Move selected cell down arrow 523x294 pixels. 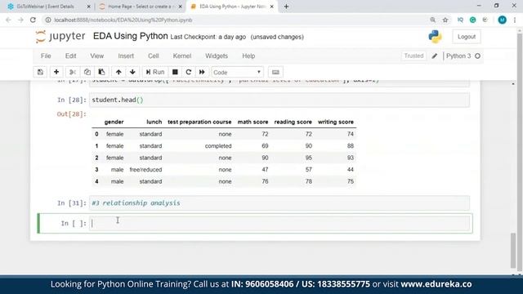pyautogui.click(x=132, y=72)
